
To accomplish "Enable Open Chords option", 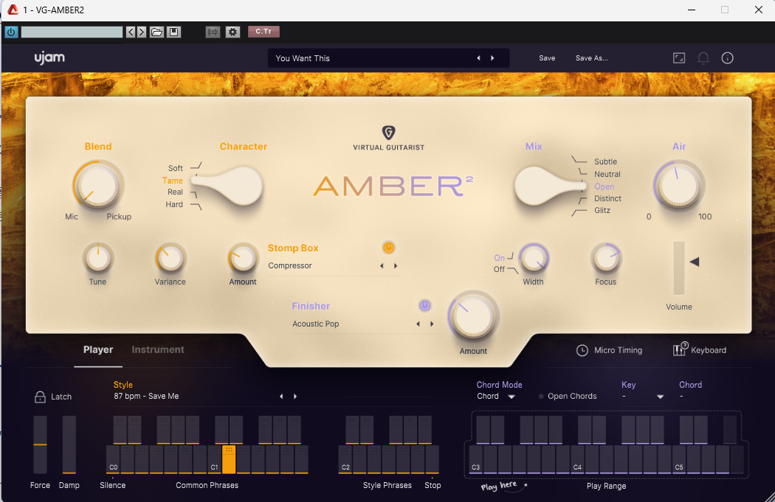I will [568, 396].
